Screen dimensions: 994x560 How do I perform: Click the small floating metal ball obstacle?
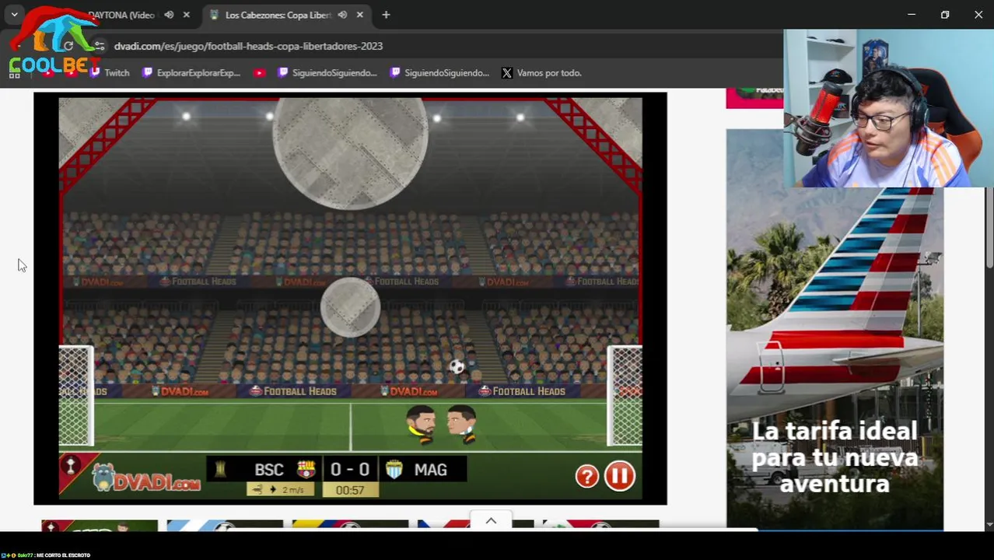click(350, 307)
